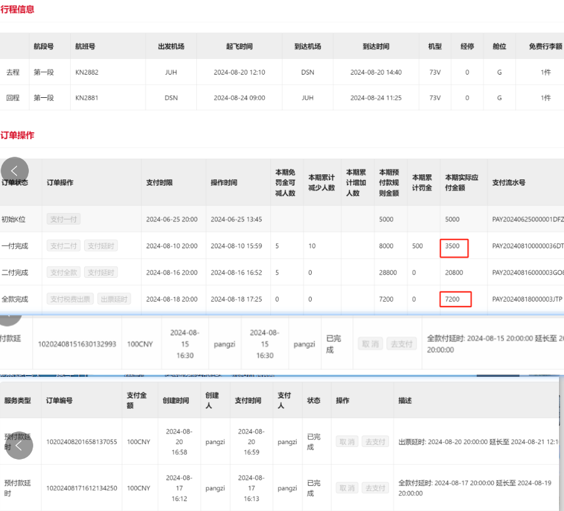Screen dimensions: 564x511
Task: Click the 出票延时 button
Action: (x=114, y=299)
